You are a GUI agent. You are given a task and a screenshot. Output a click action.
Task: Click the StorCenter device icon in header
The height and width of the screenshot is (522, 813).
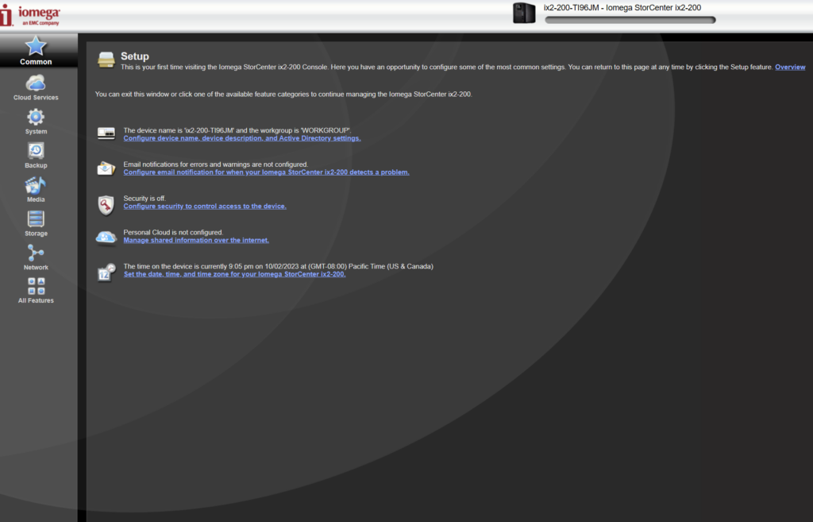[524, 13]
